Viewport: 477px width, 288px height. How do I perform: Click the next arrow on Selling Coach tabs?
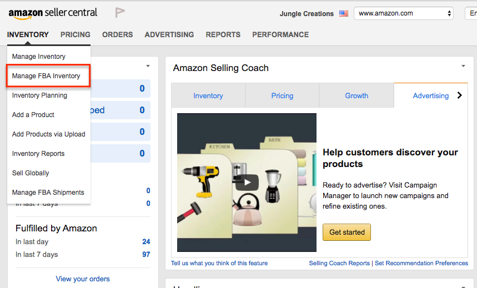point(459,95)
